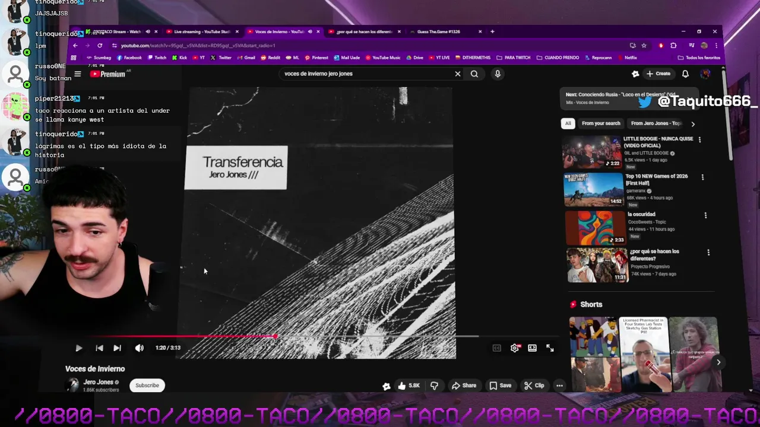
Task: Save the video to a playlist
Action: click(x=500, y=385)
